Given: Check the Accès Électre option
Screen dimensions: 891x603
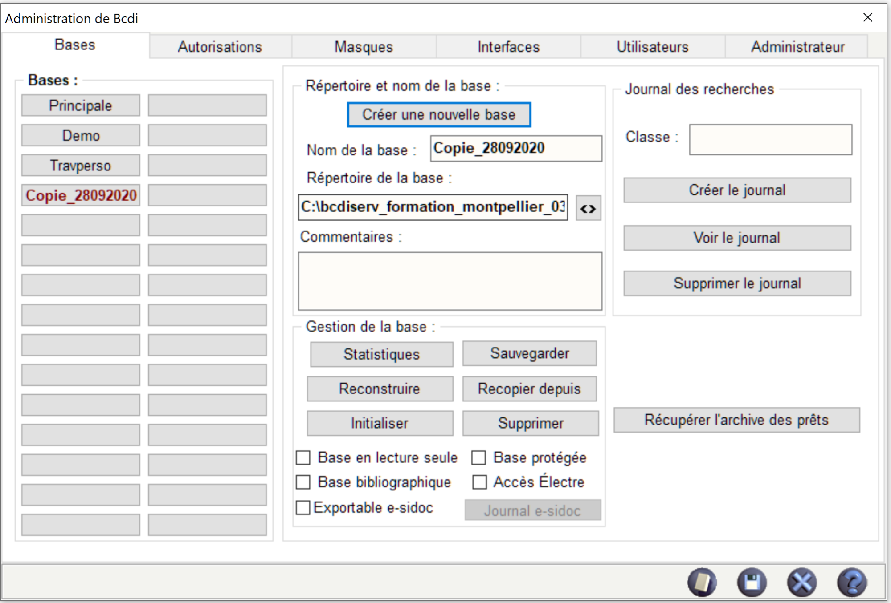Looking at the screenshot, I should tap(479, 482).
